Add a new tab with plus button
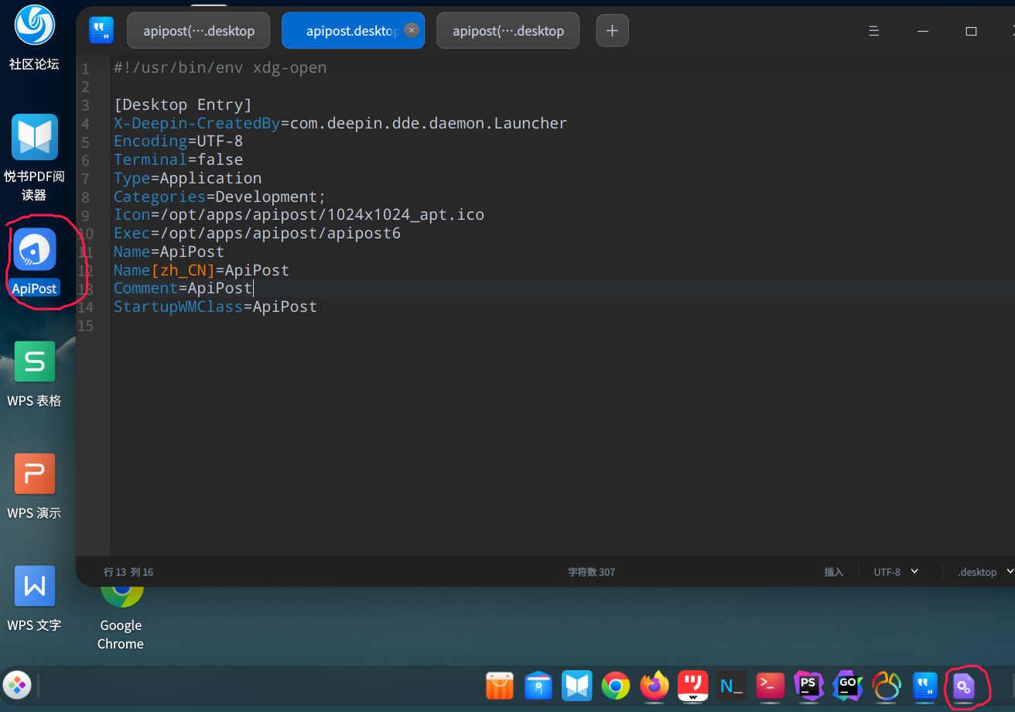The image size is (1015, 712). click(x=612, y=31)
